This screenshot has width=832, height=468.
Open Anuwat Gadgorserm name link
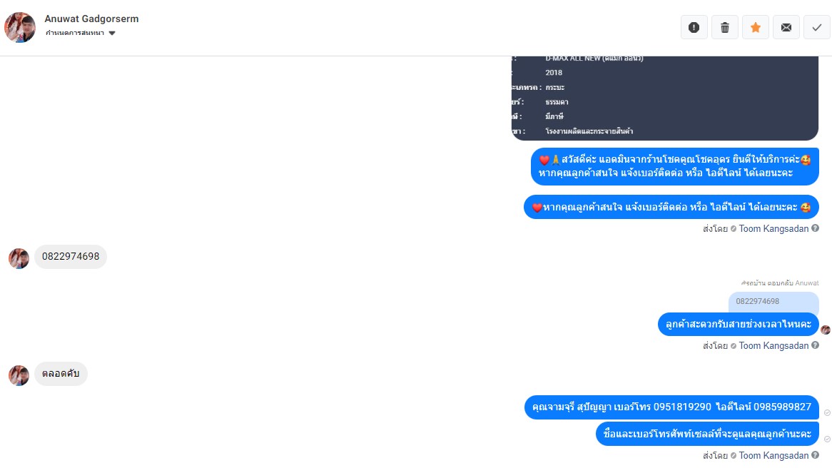click(x=91, y=19)
